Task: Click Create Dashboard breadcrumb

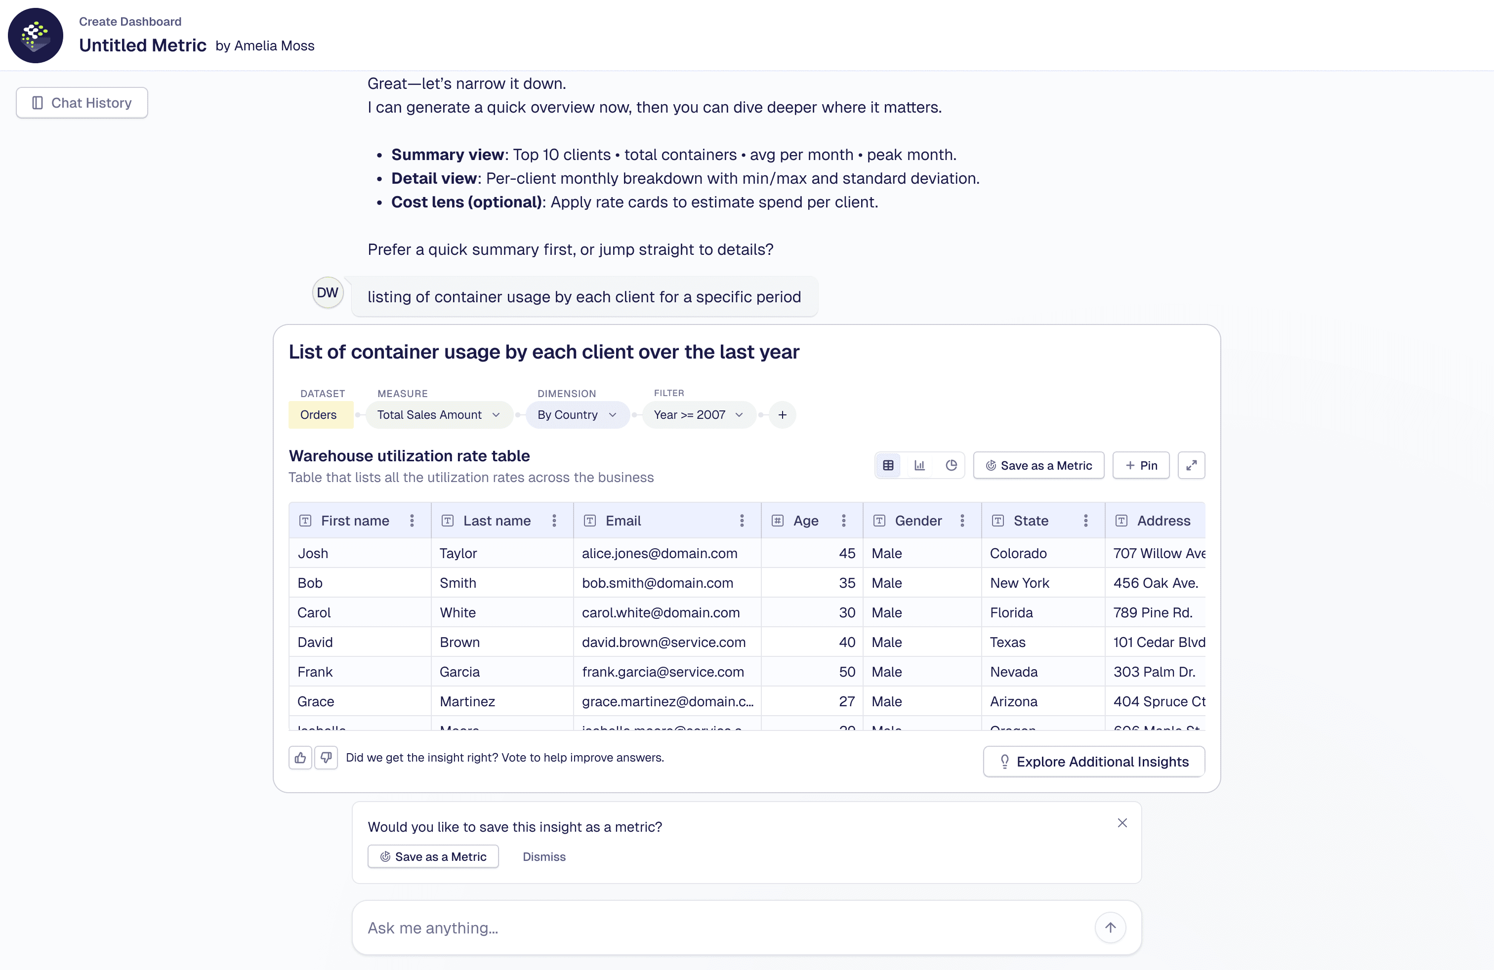Action: point(130,21)
